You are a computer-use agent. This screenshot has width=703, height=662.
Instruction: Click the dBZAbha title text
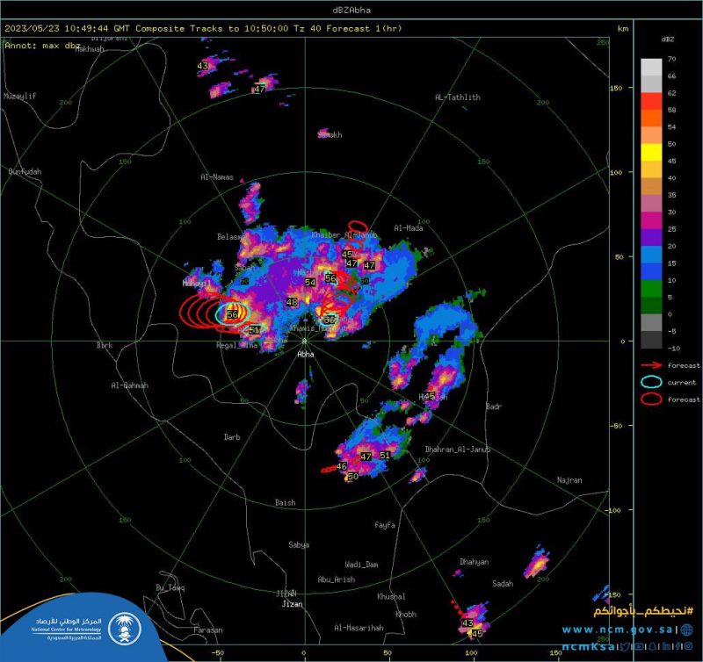pyautogui.click(x=351, y=10)
